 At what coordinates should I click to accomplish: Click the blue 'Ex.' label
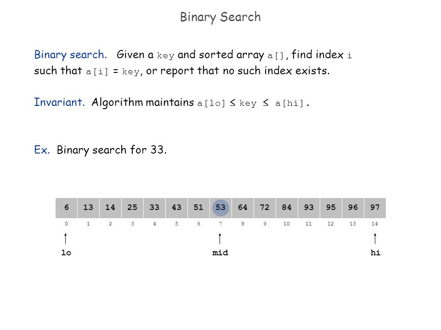click(42, 150)
